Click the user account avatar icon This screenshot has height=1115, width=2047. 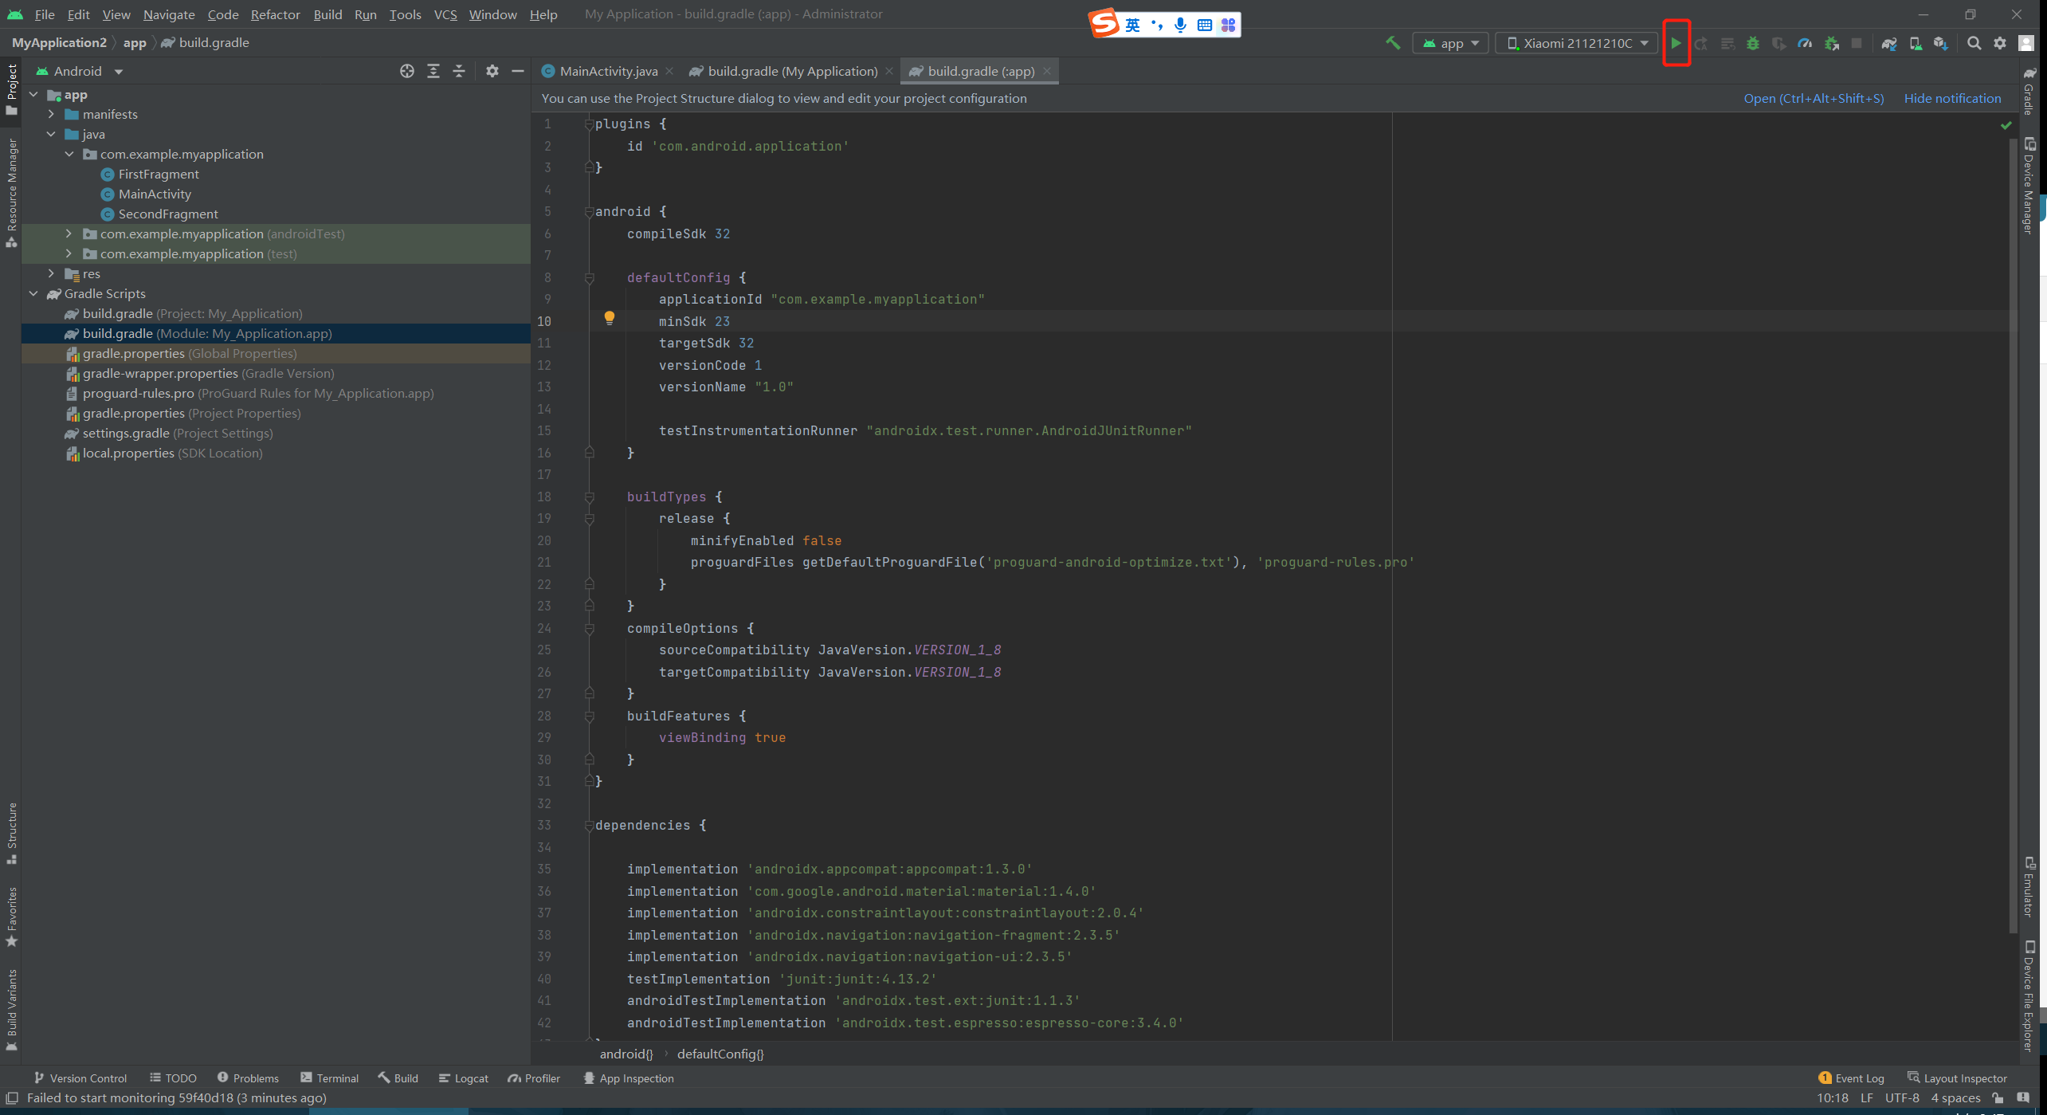click(x=2026, y=43)
